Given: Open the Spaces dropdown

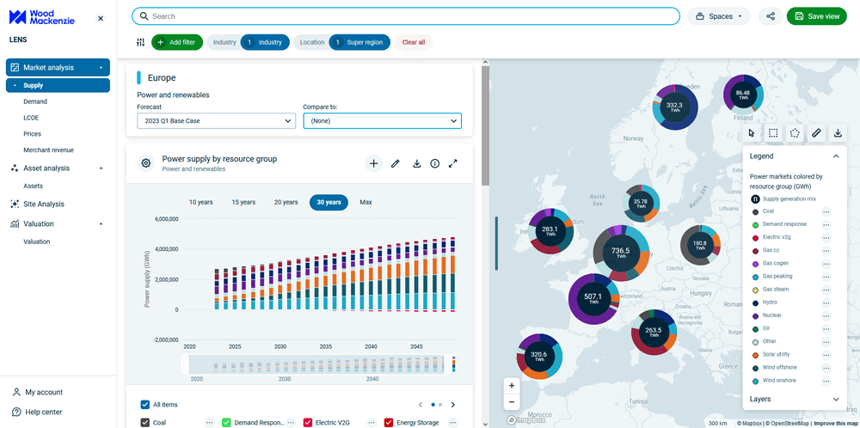Looking at the screenshot, I should 719,16.
